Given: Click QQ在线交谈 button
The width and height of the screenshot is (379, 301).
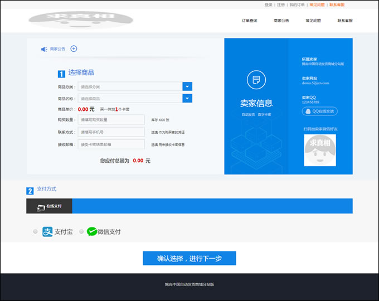Looking at the screenshot, I should point(319,111).
